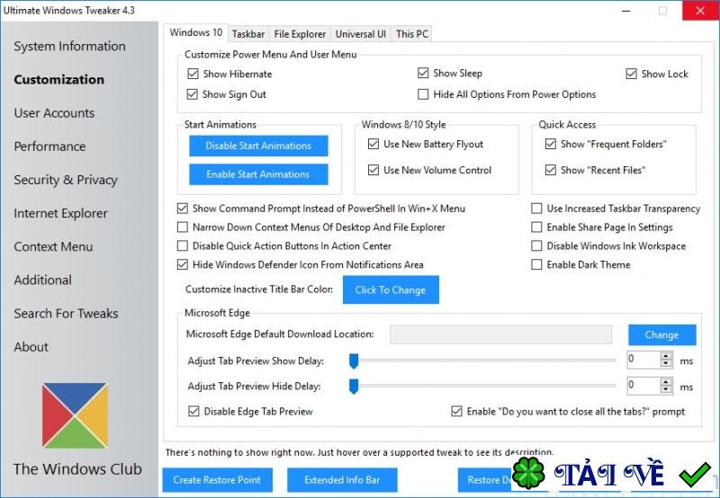This screenshot has width=720, height=498.
Task: Close the Ultimate Windows Tweaker window
Action: tap(700, 11)
